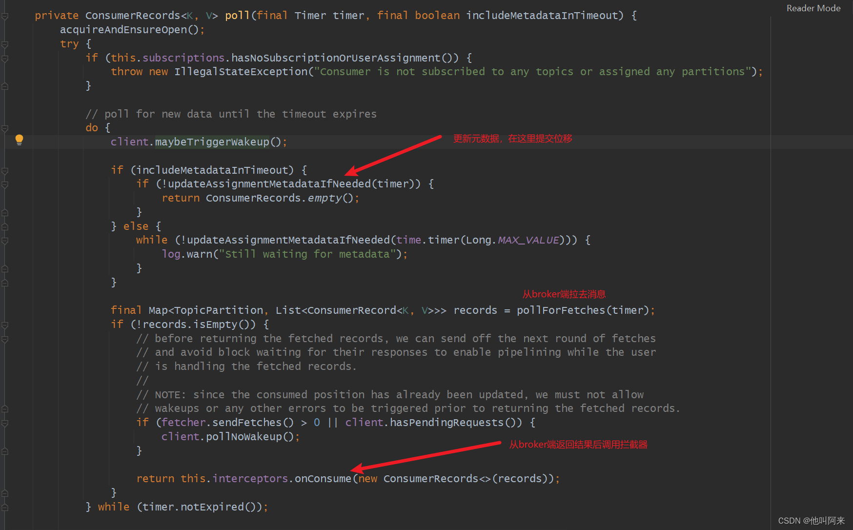Screen dimensions: 853x530
Task: Fold the fetcher.sendFetches if block
Action: 5,423
